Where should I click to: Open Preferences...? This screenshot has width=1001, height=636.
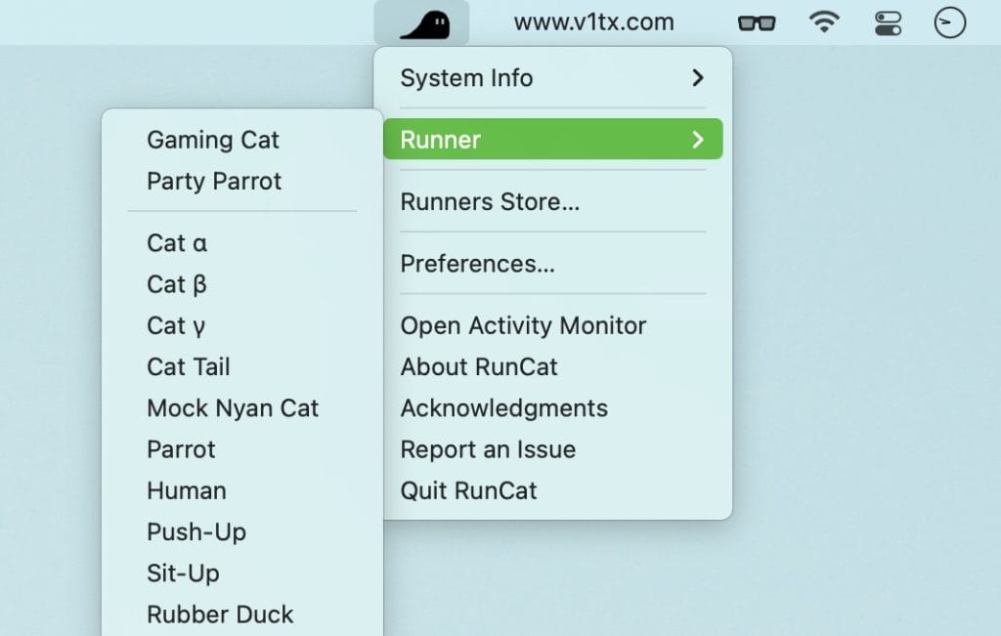[x=553, y=264]
